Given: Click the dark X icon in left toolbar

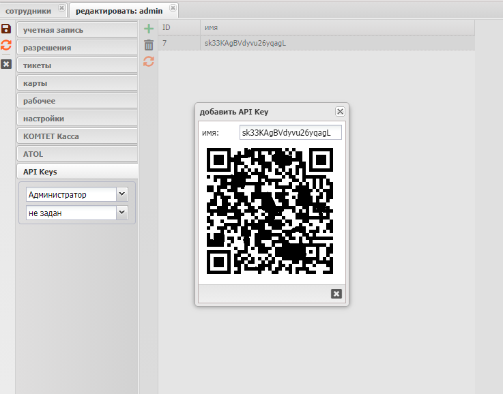Looking at the screenshot, I should click(x=6, y=63).
